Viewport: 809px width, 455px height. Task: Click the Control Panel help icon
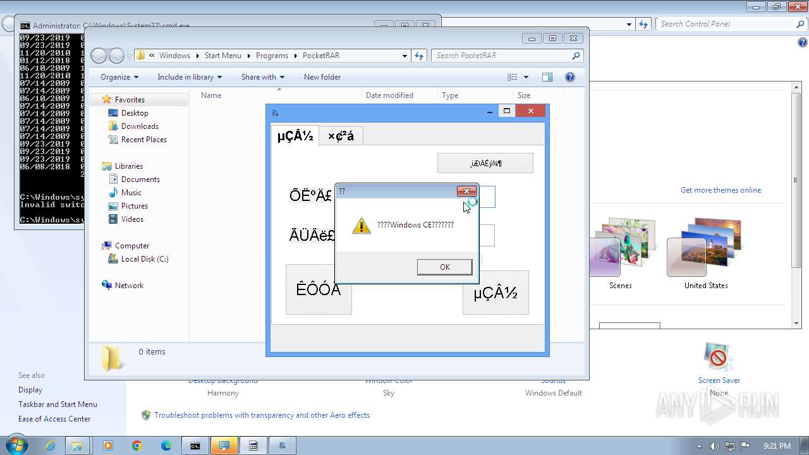pyautogui.click(x=802, y=43)
